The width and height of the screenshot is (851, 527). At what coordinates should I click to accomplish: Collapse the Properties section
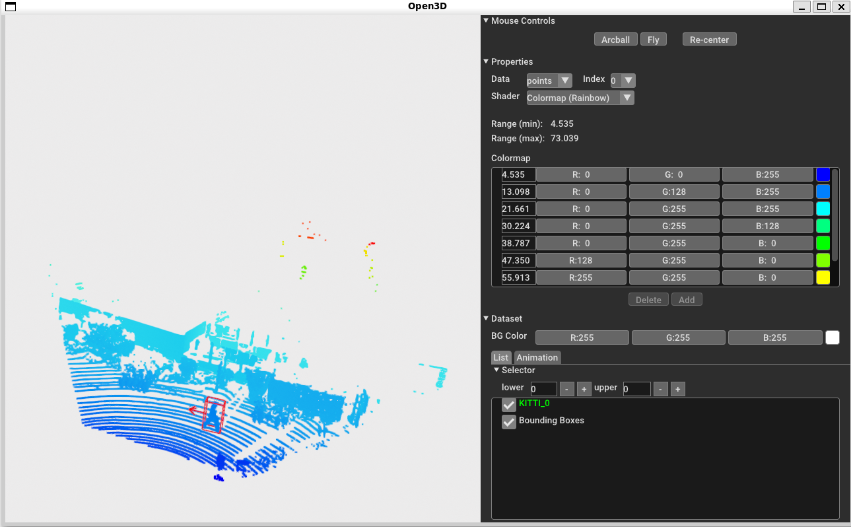(486, 62)
